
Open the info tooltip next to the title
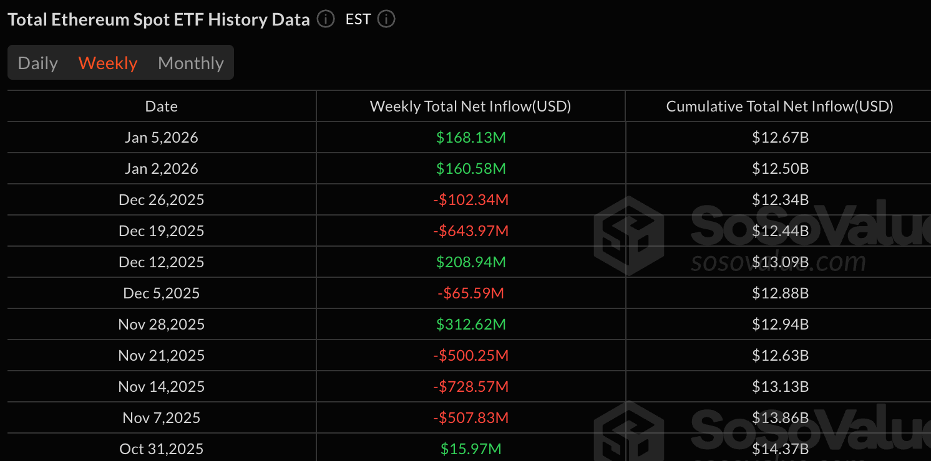pyautogui.click(x=324, y=19)
